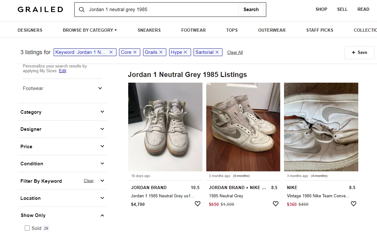The image size is (377, 235).
Task: Favorite the $4,700 Jordan Brand listing heart
Action: click(197, 204)
